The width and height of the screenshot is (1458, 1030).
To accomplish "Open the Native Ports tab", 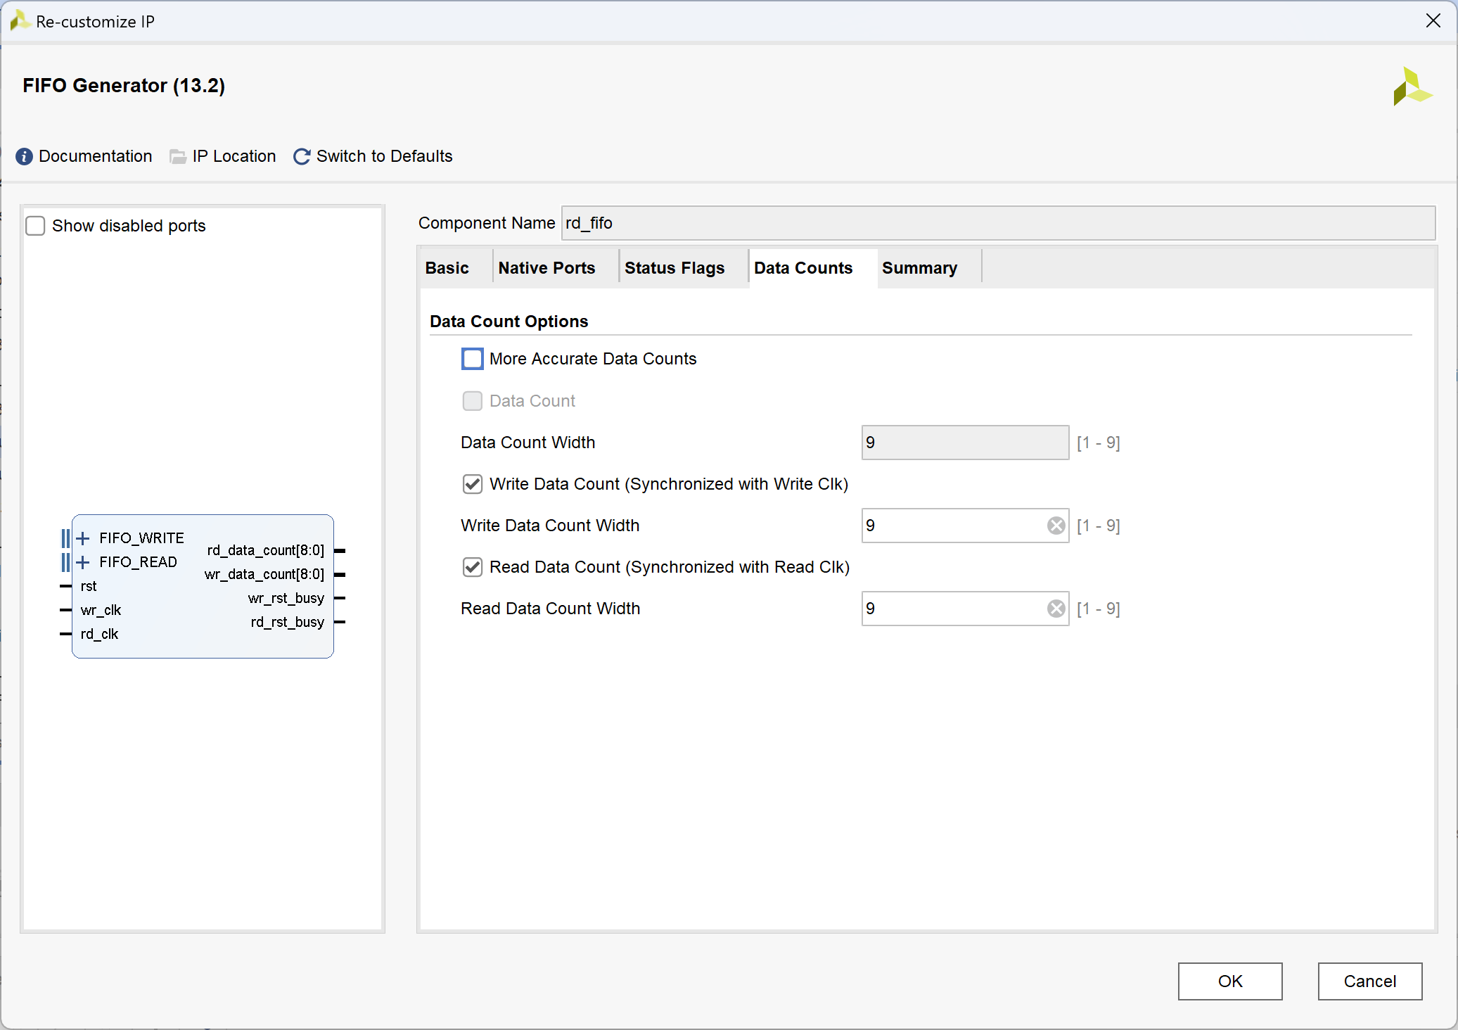I will 546,268.
